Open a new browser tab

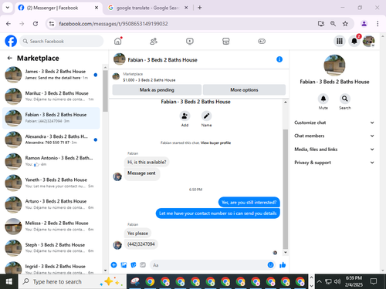(x=200, y=8)
